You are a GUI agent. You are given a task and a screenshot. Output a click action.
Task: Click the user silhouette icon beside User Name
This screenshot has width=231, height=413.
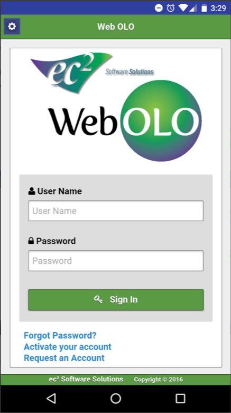coord(32,191)
